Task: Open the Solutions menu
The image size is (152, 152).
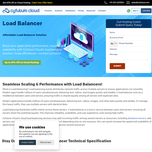Action: [59, 11]
